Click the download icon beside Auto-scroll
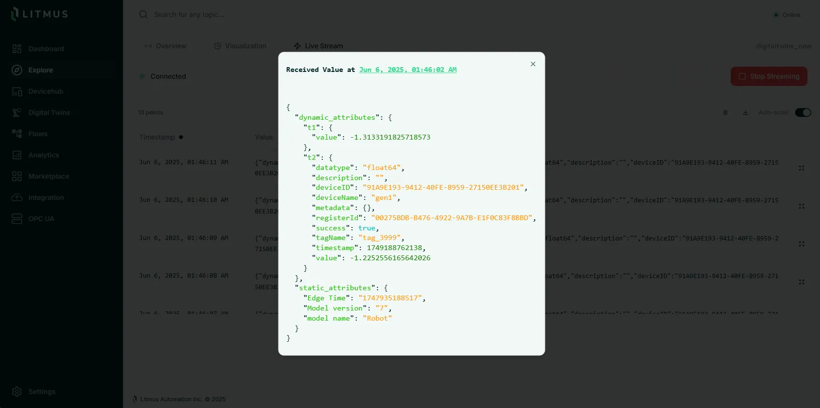820x408 pixels. pyautogui.click(x=745, y=113)
